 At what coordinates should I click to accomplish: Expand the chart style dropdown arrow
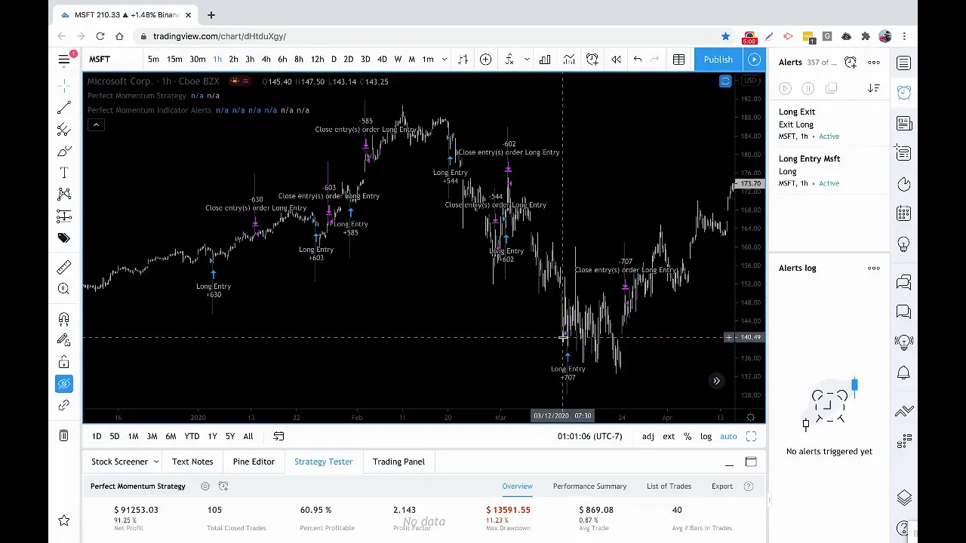click(526, 60)
